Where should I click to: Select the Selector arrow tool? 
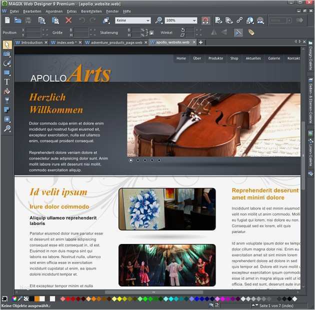7,45
